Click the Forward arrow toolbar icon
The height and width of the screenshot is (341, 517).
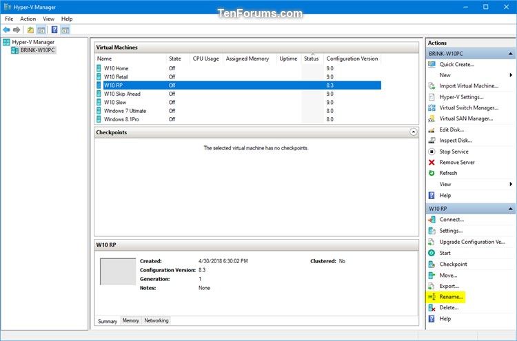pos(17,30)
